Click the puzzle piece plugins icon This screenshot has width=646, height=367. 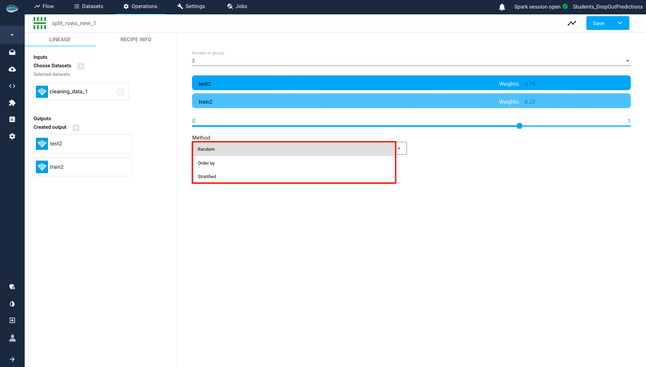12,103
